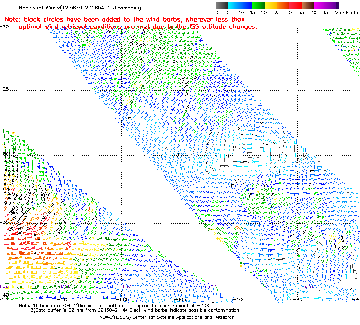Viewport: 360px width, 325px height.
Task: Click the red 'Note: black circles have been added' line
Action: click(x=125, y=19)
